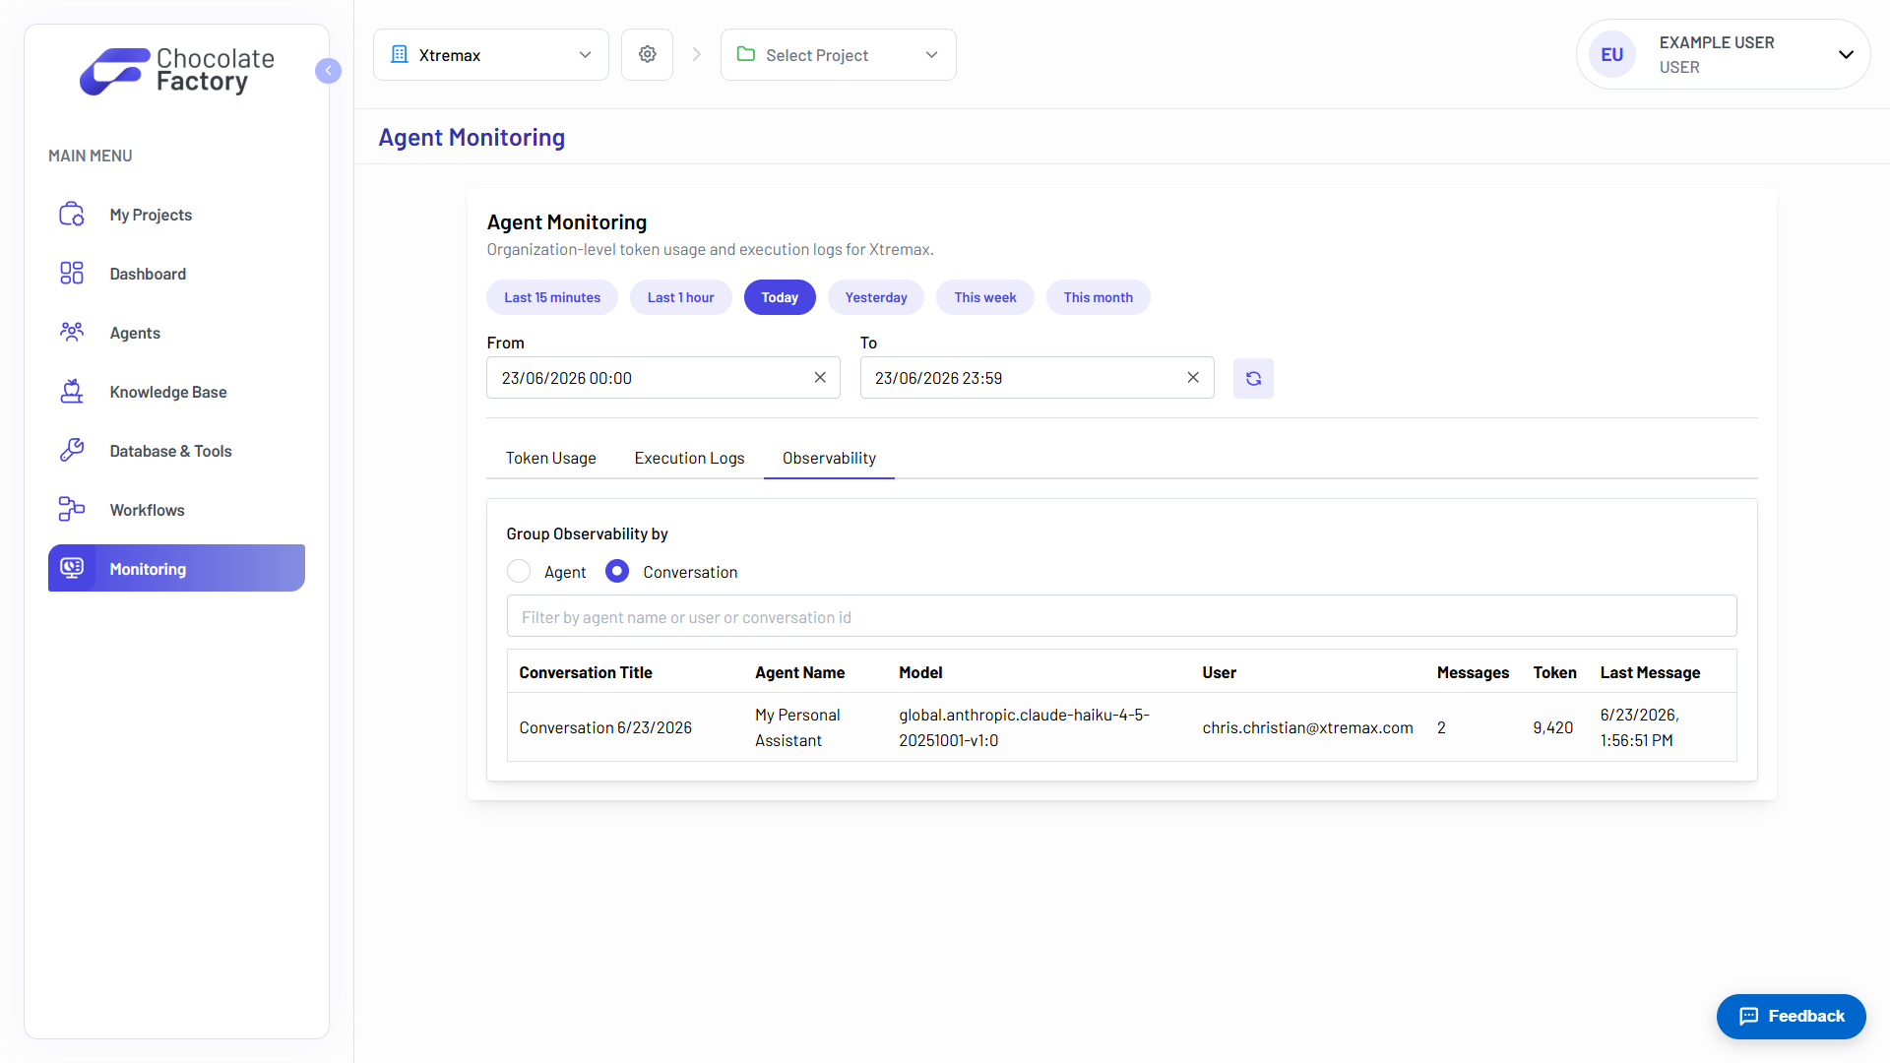Select the Conversation grouping radio button

617,572
